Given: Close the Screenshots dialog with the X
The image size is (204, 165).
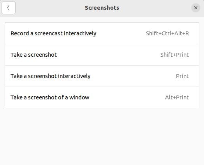Looking at the screenshot, I should [x=195, y=8].
